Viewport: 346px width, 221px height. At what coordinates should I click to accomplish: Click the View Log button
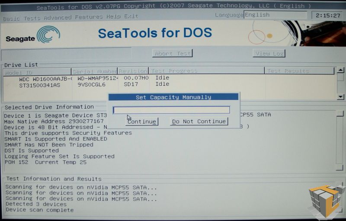pos(269,53)
